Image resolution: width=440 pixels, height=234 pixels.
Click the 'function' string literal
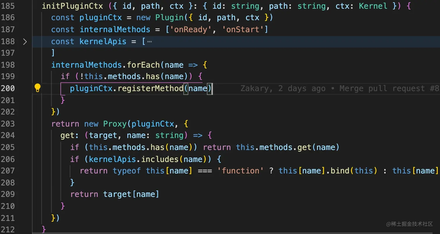click(x=240, y=171)
